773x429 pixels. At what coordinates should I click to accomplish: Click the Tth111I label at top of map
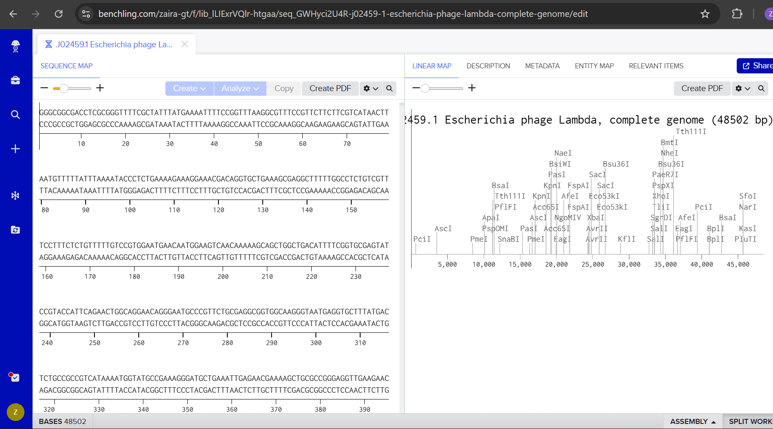[691, 132]
